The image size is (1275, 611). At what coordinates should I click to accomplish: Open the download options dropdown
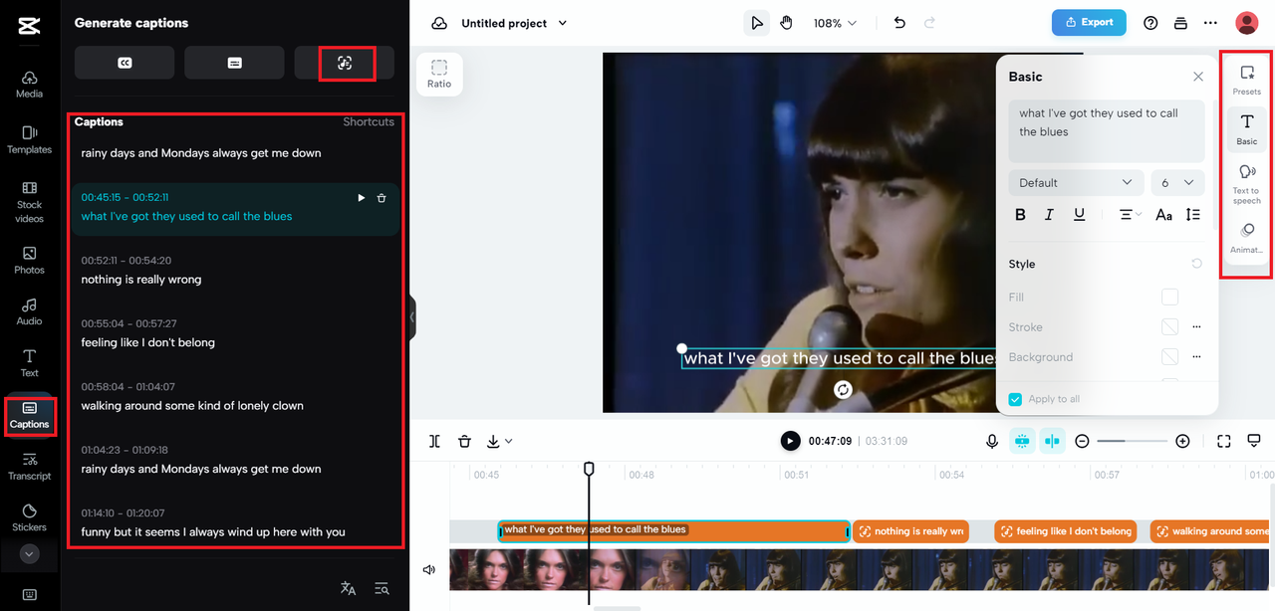[x=500, y=441]
